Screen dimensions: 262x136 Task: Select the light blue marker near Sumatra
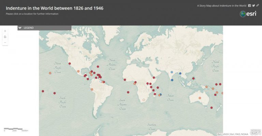point(183,84)
